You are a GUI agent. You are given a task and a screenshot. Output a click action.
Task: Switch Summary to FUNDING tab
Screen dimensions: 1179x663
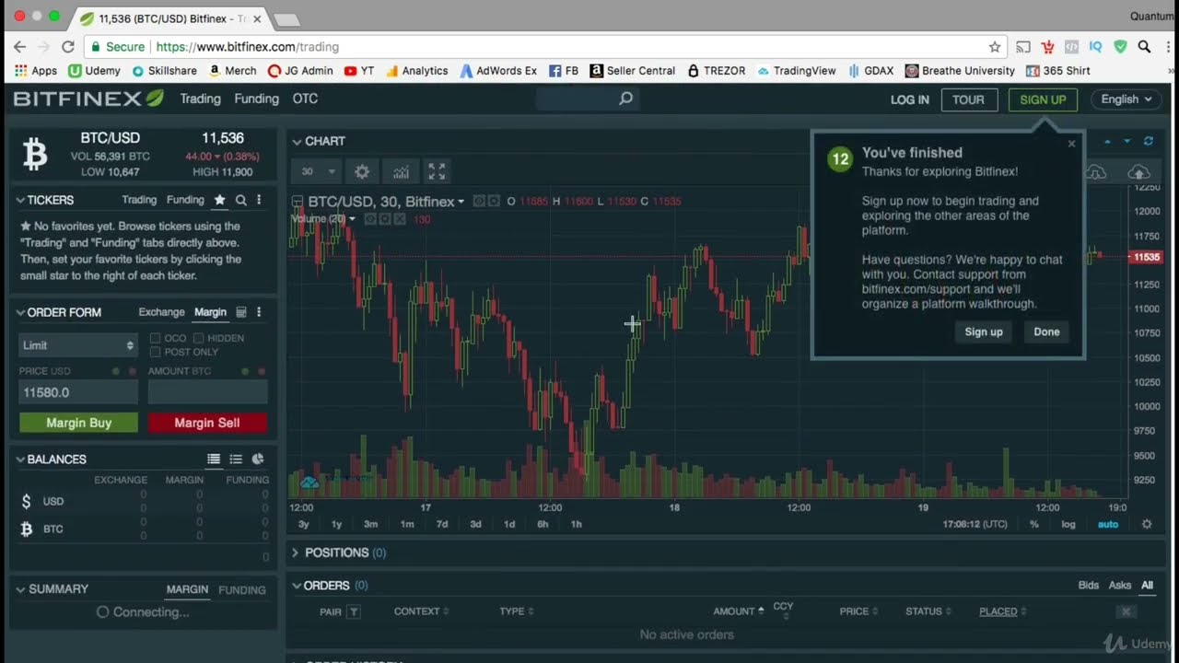click(x=242, y=590)
